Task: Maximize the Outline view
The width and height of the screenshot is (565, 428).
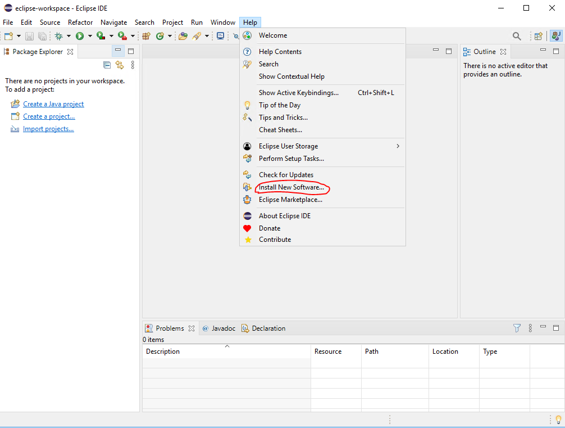Action: 556,51
